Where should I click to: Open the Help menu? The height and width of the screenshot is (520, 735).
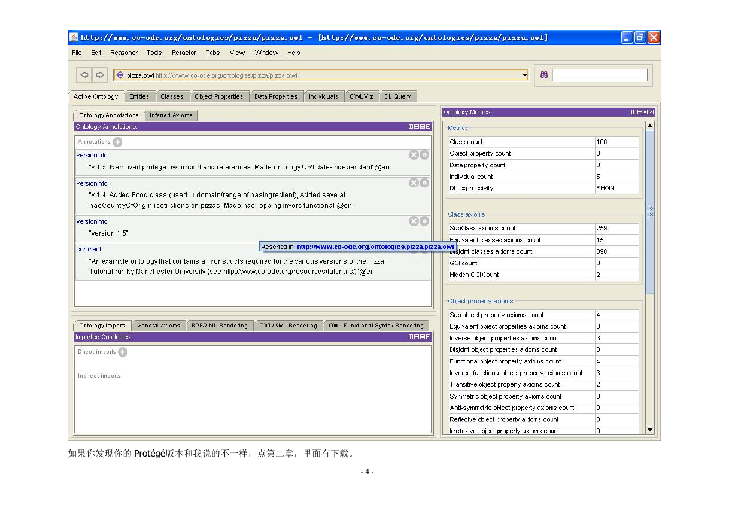[293, 53]
